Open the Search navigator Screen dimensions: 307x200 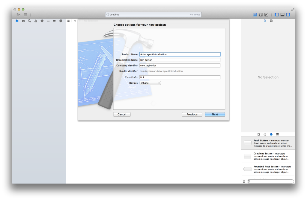pos(30,21)
